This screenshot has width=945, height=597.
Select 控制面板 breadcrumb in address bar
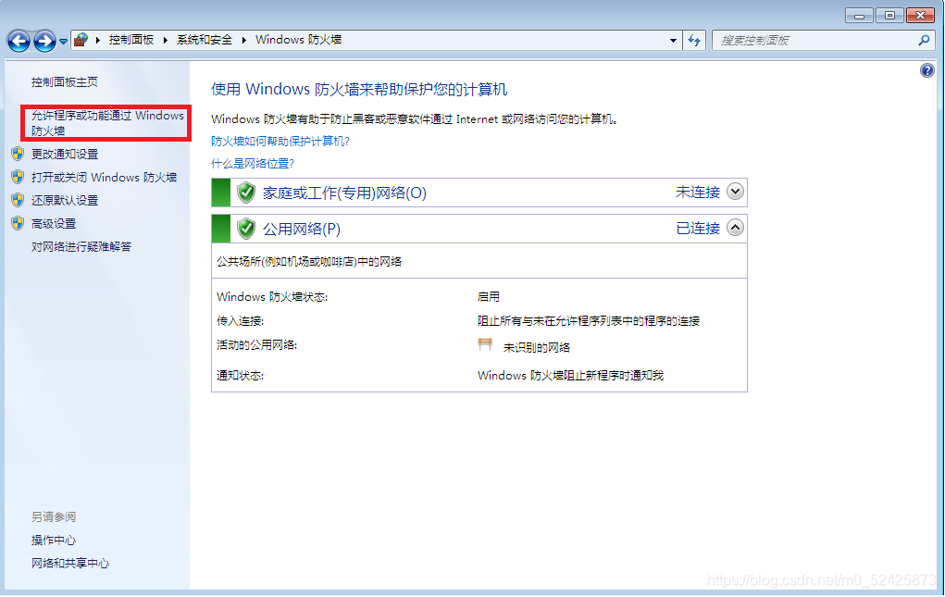131,40
